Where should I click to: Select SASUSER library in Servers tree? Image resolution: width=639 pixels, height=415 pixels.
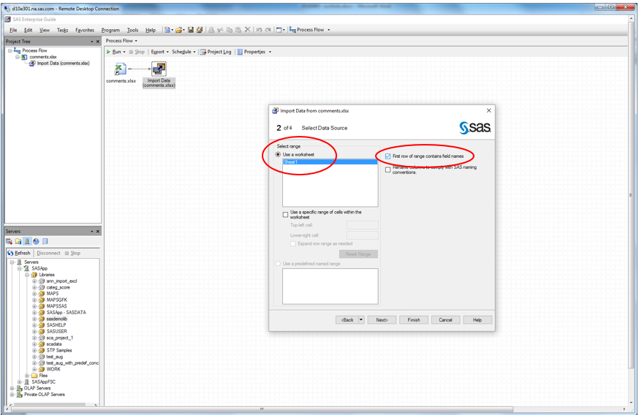click(x=56, y=332)
